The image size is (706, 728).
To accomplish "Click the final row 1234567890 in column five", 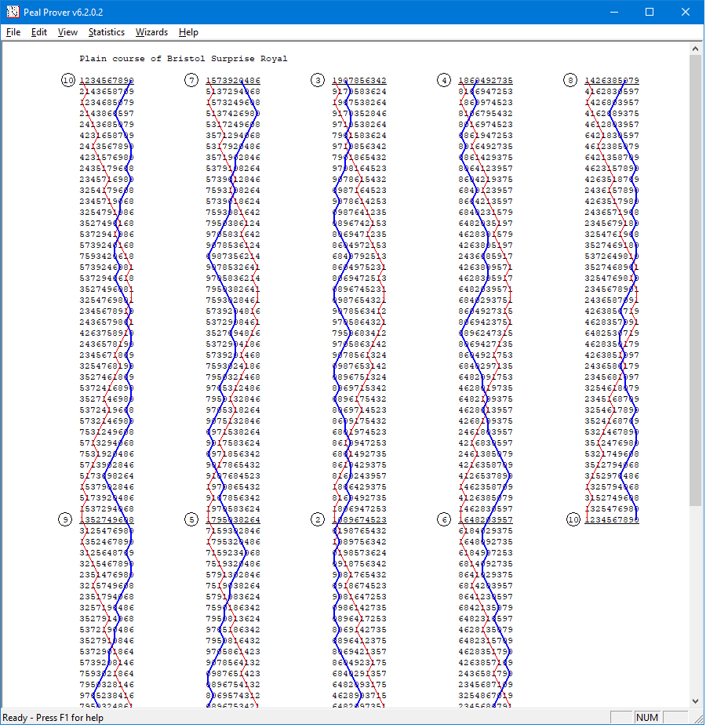I will pyautogui.click(x=612, y=519).
